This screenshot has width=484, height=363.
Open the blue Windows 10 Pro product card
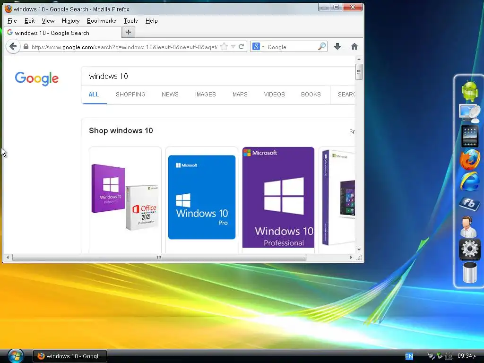tap(202, 200)
